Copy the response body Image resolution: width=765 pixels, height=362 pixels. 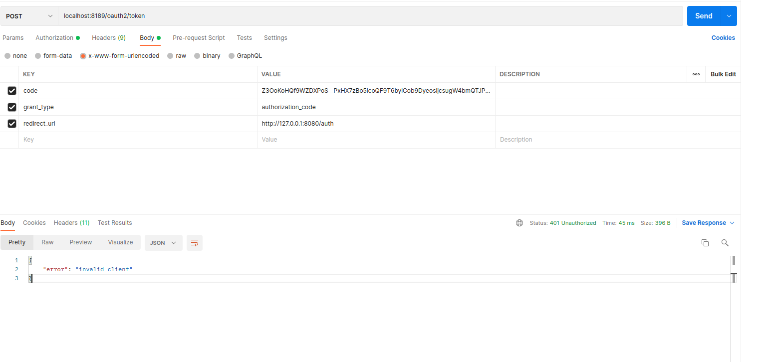click(x=705, y=243)
